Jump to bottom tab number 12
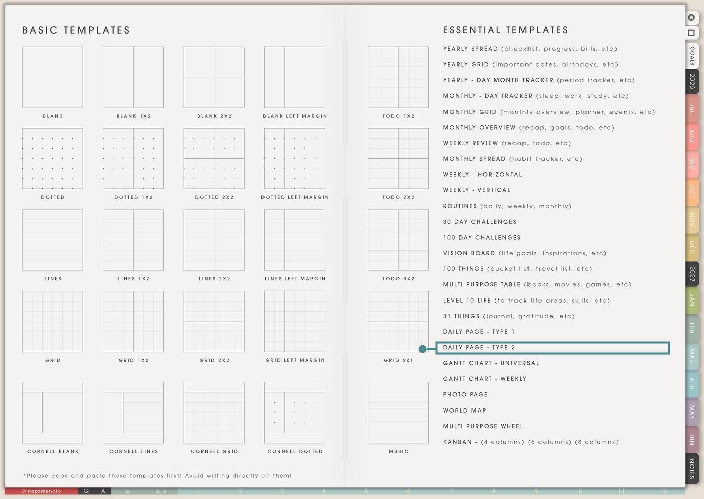Viewport: 704px width, 499px height. (664, 491)
